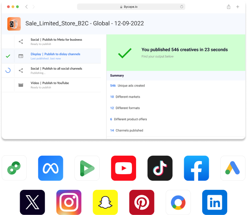Select Social Publish to Meta for business
The image size is (247, 215).
51,42
